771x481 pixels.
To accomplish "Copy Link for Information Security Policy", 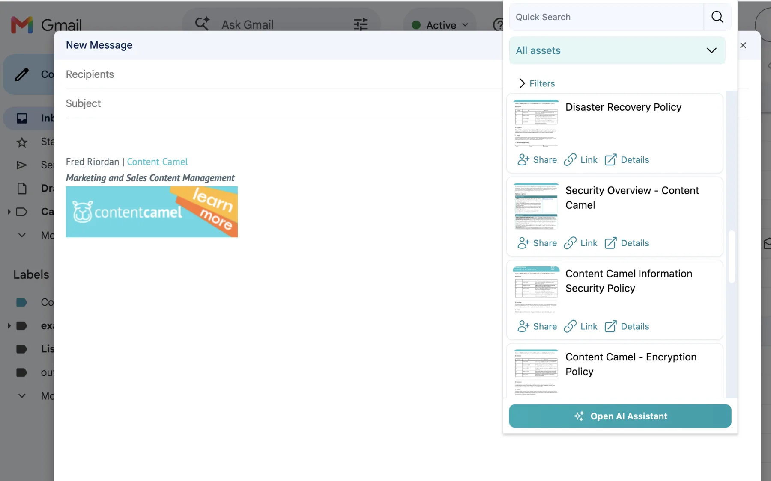I will pyautogui.click(x=580, y=327).
